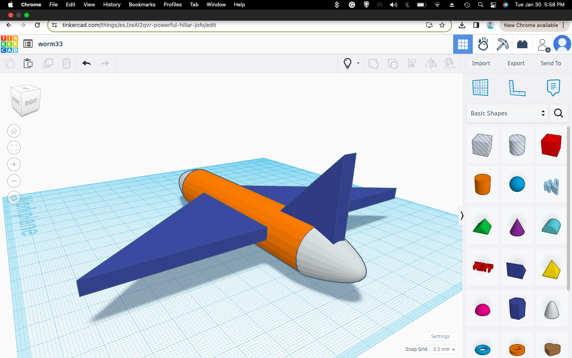The width and height of the screenshot is (572, 358).
Task: Select the Ruler tool icon
Action: [x=517, y=88]
